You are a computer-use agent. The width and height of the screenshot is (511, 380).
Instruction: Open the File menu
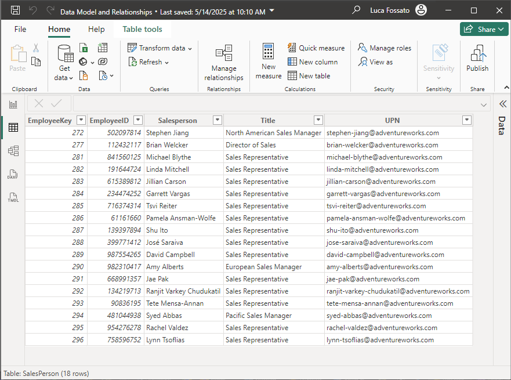click(20, 30)
